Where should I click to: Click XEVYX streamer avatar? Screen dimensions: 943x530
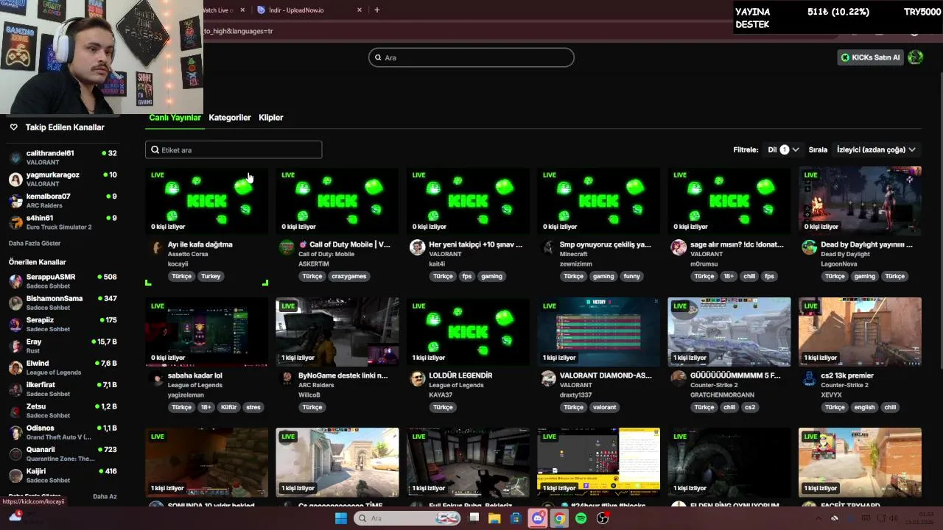click(x=810, y=379)
